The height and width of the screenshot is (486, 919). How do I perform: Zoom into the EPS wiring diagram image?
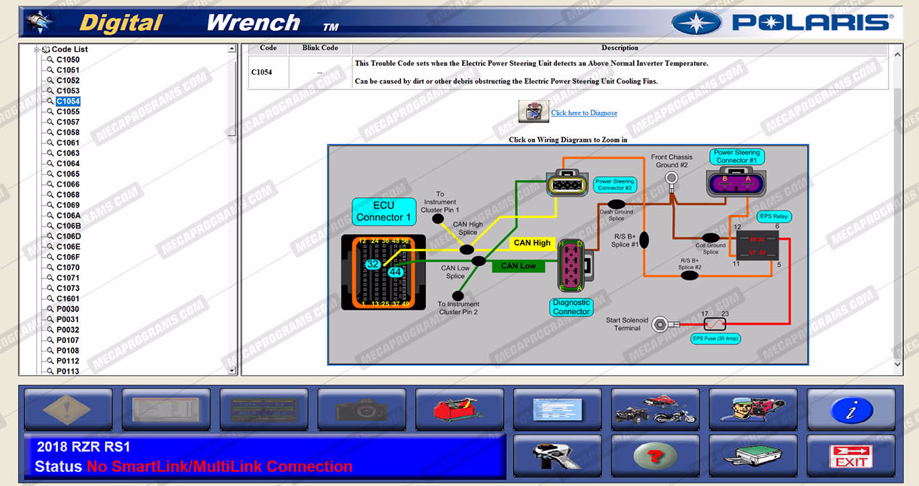point(568,255)
